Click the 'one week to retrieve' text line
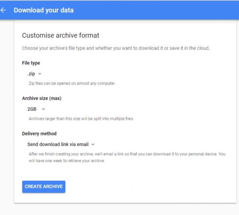This screenshot has height=215, width=239. coord(66,161)
